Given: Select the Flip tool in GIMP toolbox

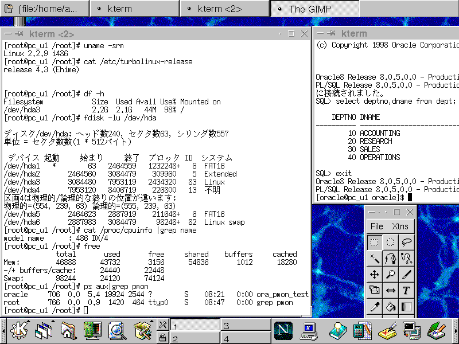Looking at the screenshot, I should [390, 290].
